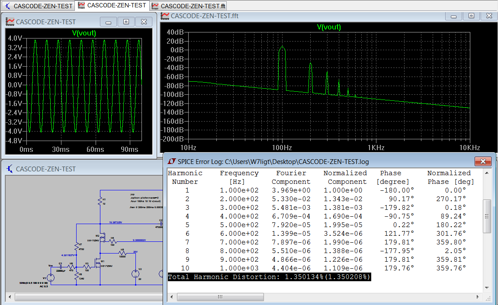Select voltage source V1 in the schematic
This screenshot has height=305, width=498.
coord(51,278)
